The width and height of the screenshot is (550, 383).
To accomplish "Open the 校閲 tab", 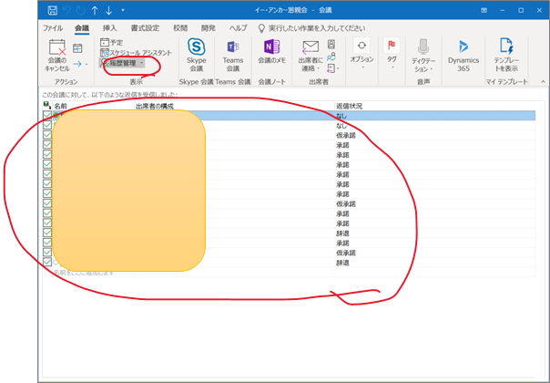I will pos(180,28).
